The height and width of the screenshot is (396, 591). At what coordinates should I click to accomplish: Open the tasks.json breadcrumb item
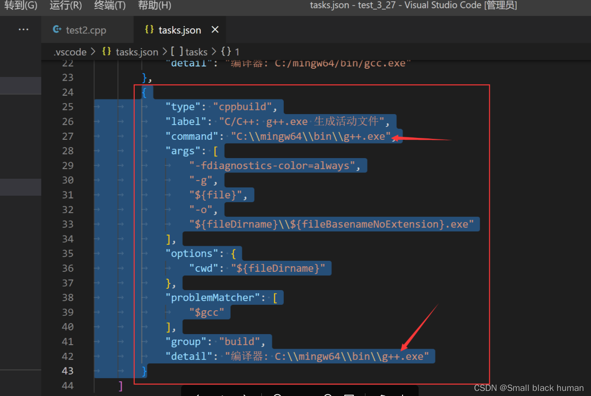tap(130, 52)
